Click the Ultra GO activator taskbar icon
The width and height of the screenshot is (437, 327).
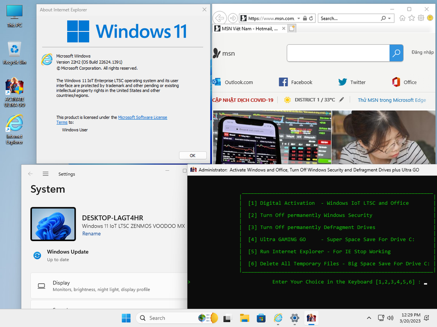click(311, 318)
